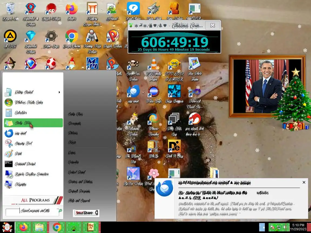Open Games link in Start menu
This screenshot has height=233, width=311.
coord(72,153)
